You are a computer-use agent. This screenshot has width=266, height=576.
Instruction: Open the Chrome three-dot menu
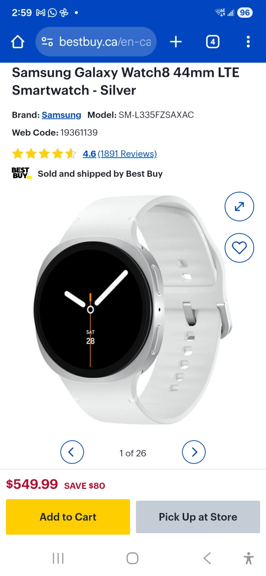[x=248, y=42]
